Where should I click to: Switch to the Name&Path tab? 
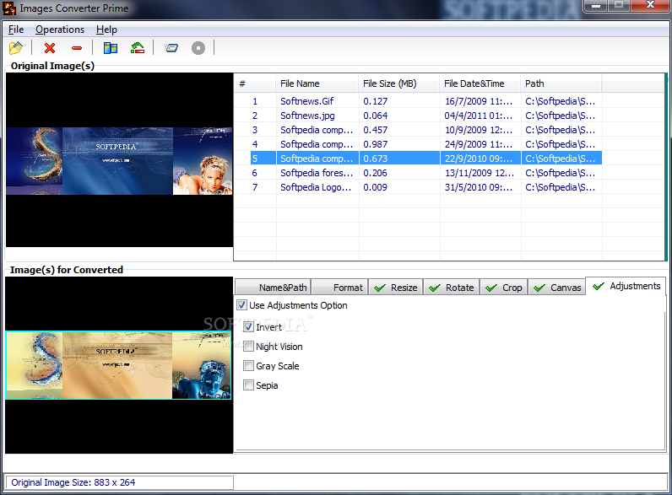[273, 288]
